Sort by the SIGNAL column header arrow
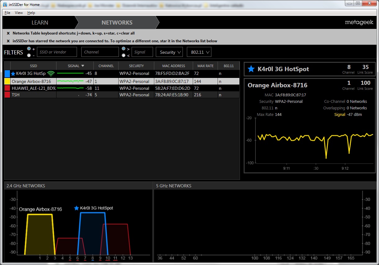Screen dimensions: 379x265 tap(83, 66)
